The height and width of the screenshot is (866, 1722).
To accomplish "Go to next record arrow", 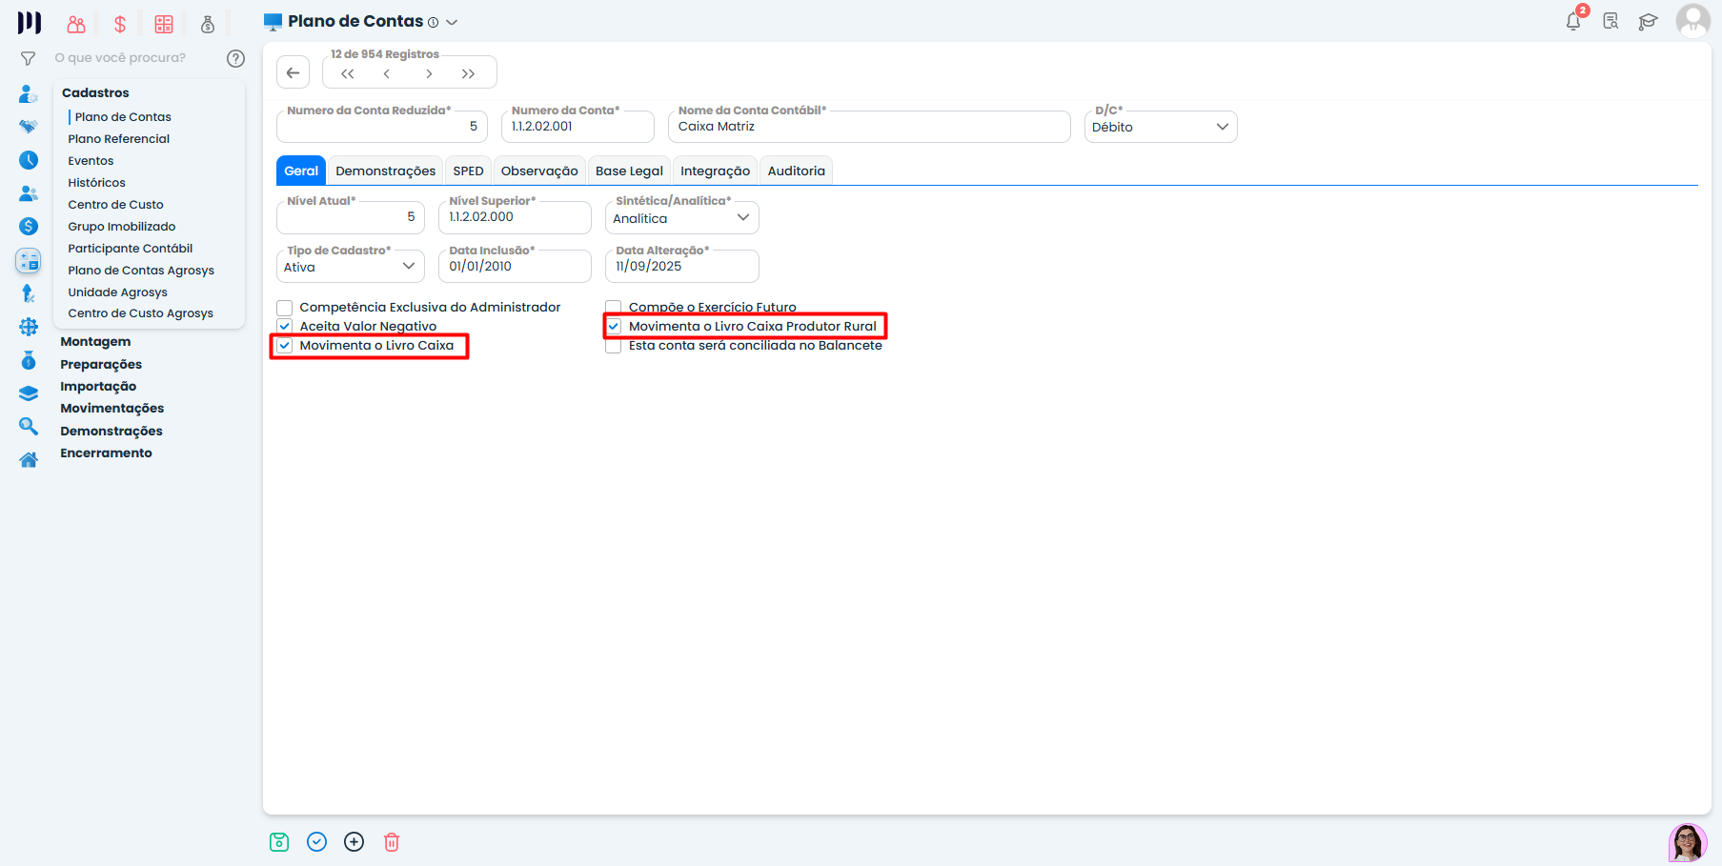I will point(429,73).
